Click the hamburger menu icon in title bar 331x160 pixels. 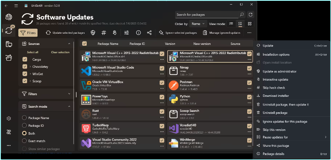click(x=16, y=6)
